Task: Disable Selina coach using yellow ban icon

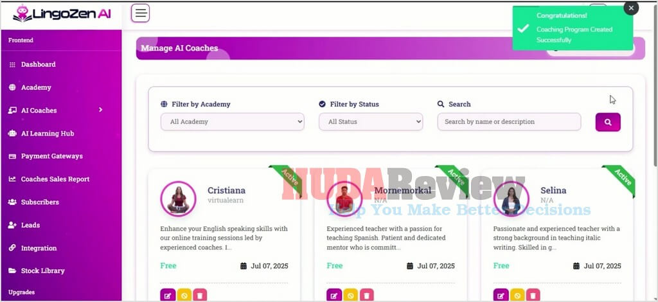Action: coord(517,296)
